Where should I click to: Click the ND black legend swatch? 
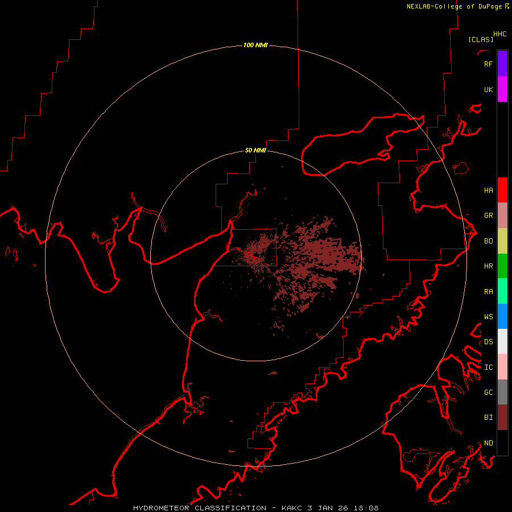(502, 443)
